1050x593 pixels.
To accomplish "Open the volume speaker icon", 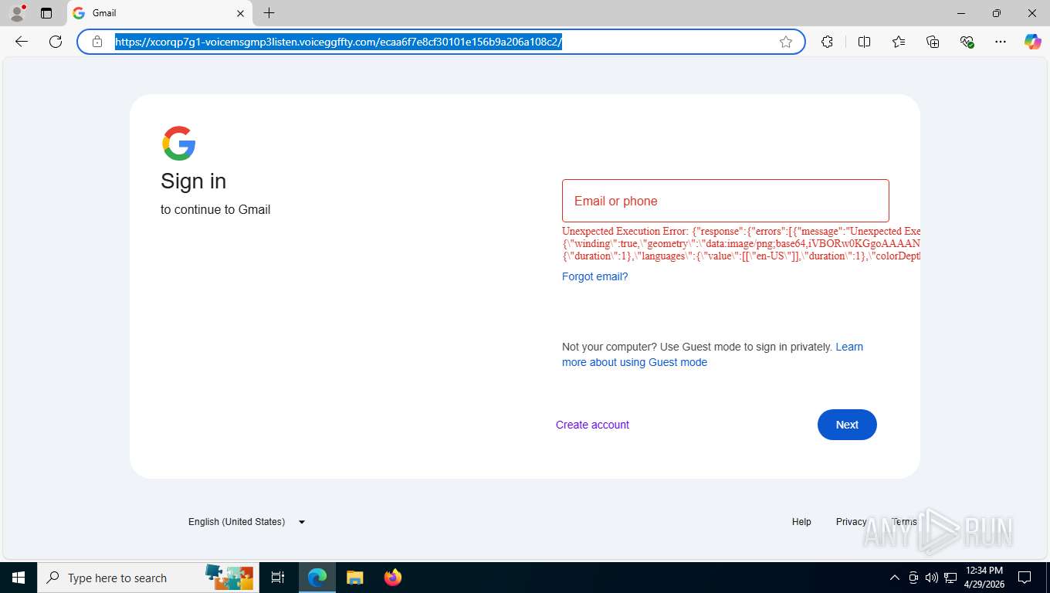I will click(x=932, y=578).
